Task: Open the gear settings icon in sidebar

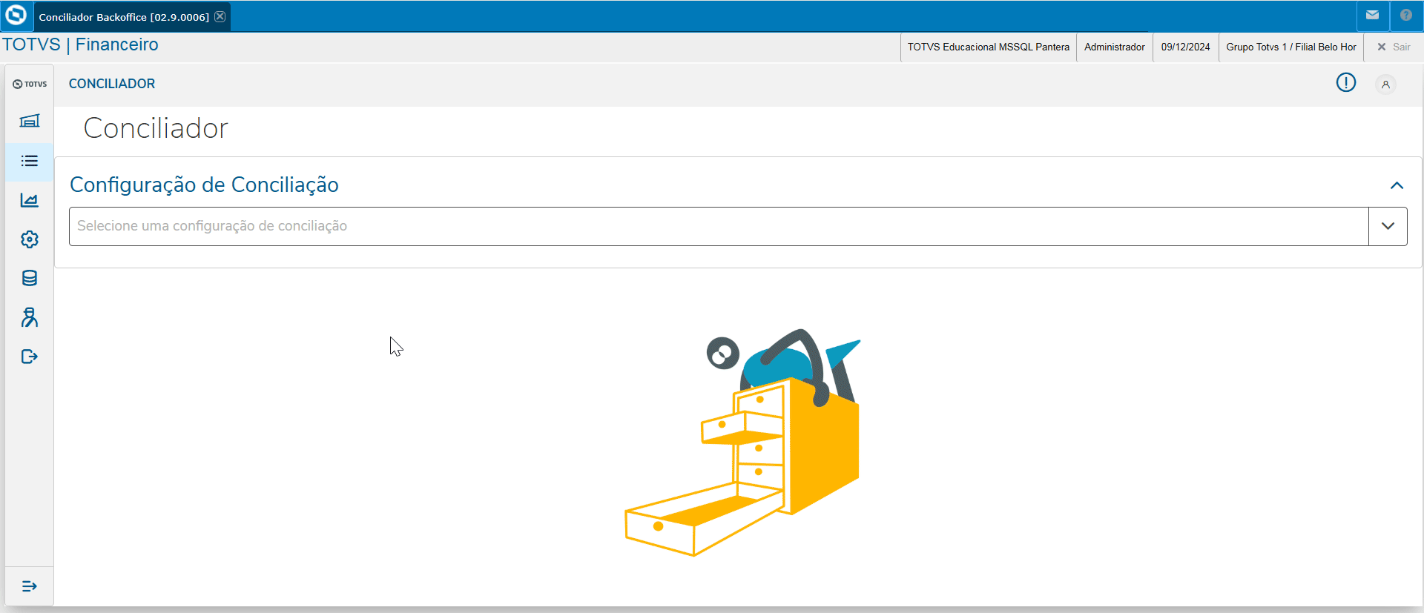Action: [x=30, y=239]
